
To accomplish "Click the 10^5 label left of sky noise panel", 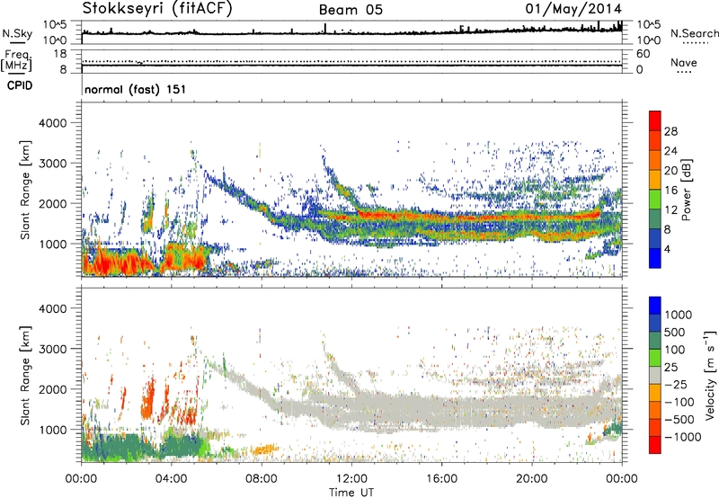I will [55, 25].
